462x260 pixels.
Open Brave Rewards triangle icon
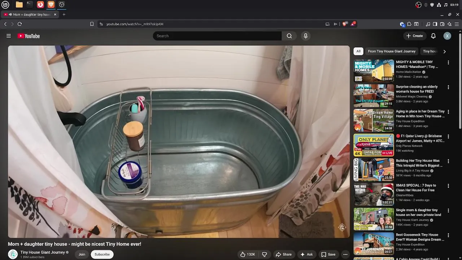pyautogui.click(x=353, y=24)
